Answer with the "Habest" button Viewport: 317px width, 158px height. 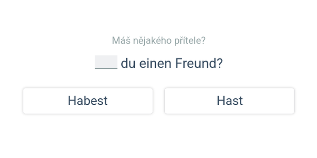coord(88,101)
